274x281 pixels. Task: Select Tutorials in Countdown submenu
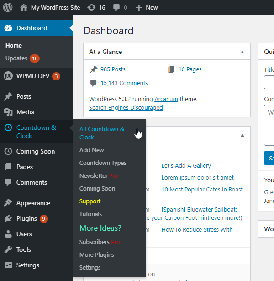pyautogui.click(x=90, y=214)
